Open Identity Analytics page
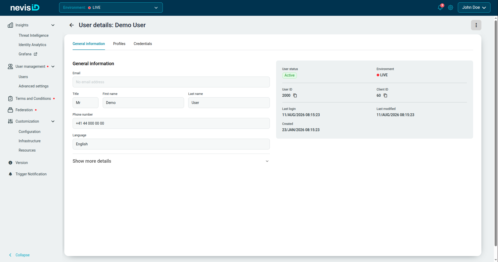498x262 pixels. pyautogui.click(x=32, y=45)
